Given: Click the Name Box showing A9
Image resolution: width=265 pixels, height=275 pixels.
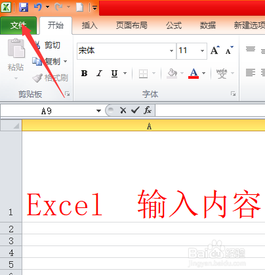Looking at the screenshot, I should (x=47, y=111).
